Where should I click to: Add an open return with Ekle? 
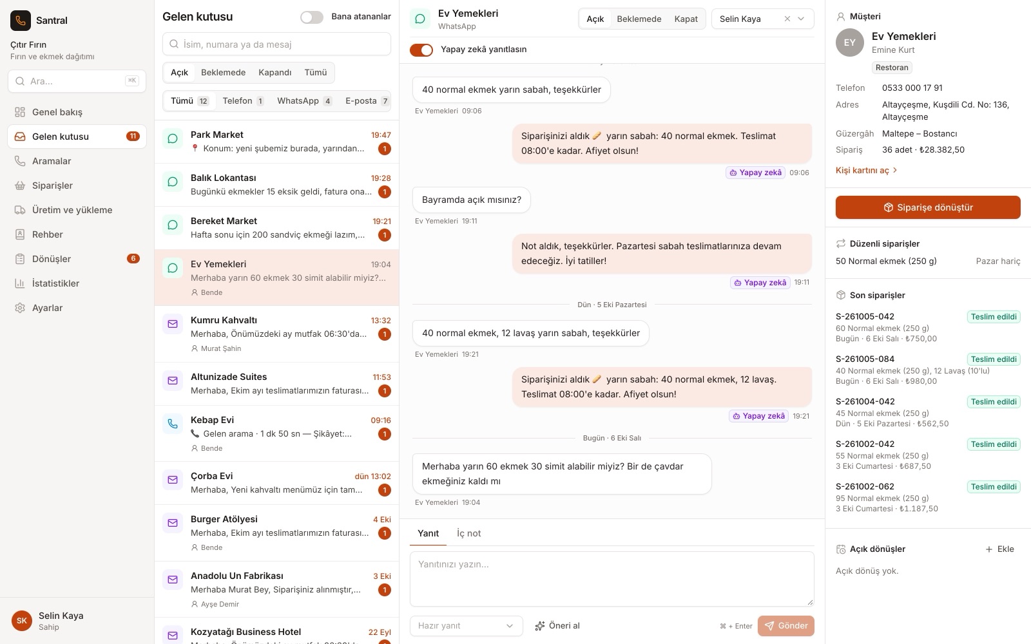(1000, 549)
